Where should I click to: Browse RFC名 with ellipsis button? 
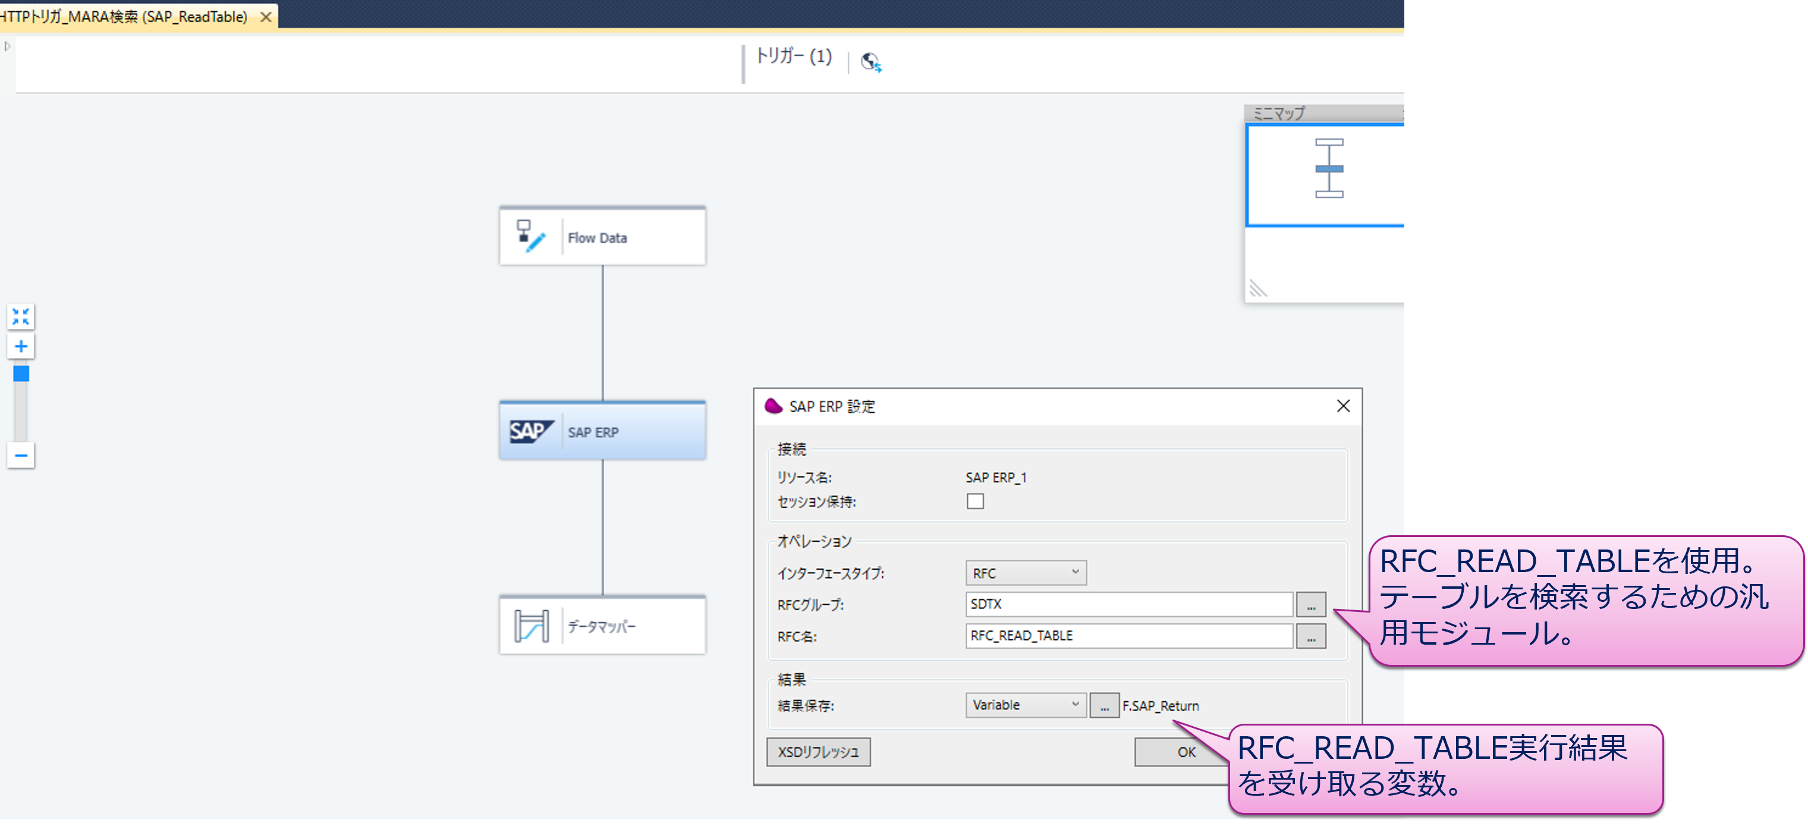tap(1310, 636)
